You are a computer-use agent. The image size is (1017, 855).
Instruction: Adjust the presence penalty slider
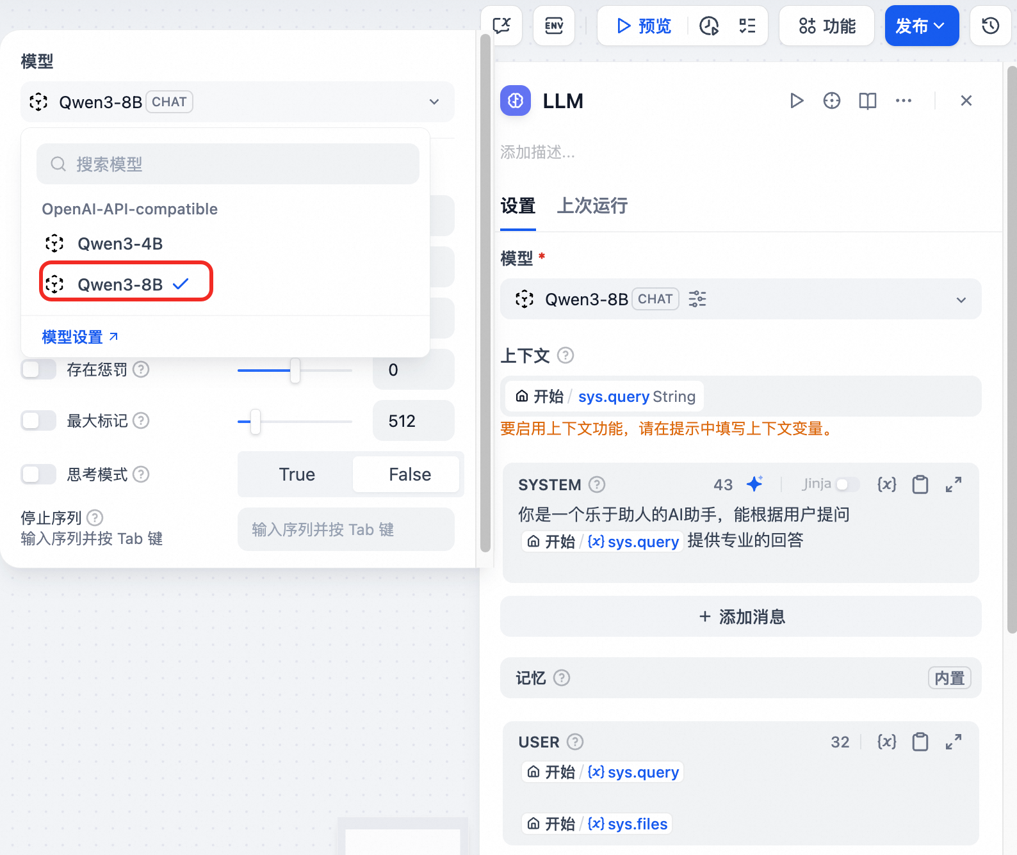295,370
